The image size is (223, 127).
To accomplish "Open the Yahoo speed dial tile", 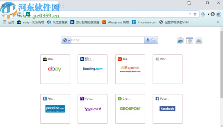I will click(93, 109).
